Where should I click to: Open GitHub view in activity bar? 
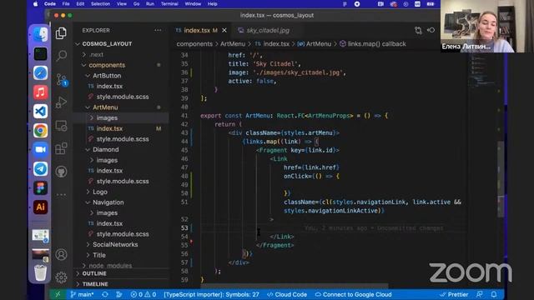pyautogui.click(x=61, y=172)
